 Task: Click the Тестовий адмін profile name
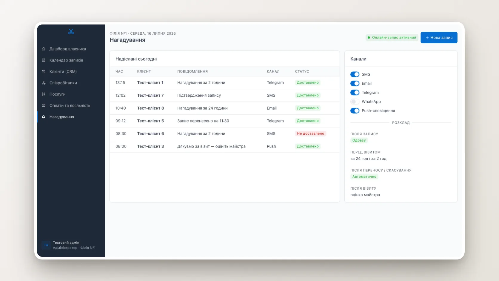click(66, 243)
